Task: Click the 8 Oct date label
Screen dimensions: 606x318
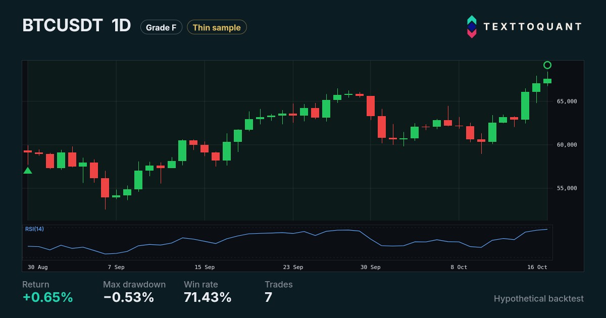Action: (x=459, y=267)
